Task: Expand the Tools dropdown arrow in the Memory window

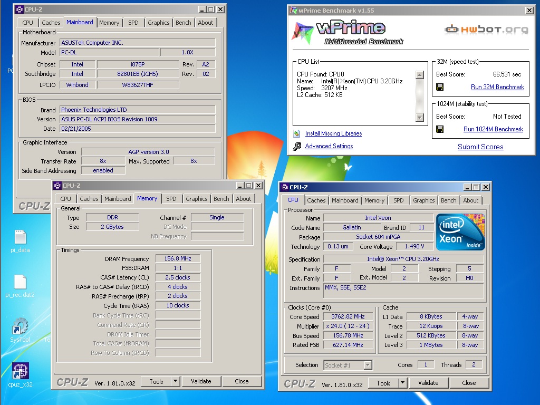Action: click(175, 381)
